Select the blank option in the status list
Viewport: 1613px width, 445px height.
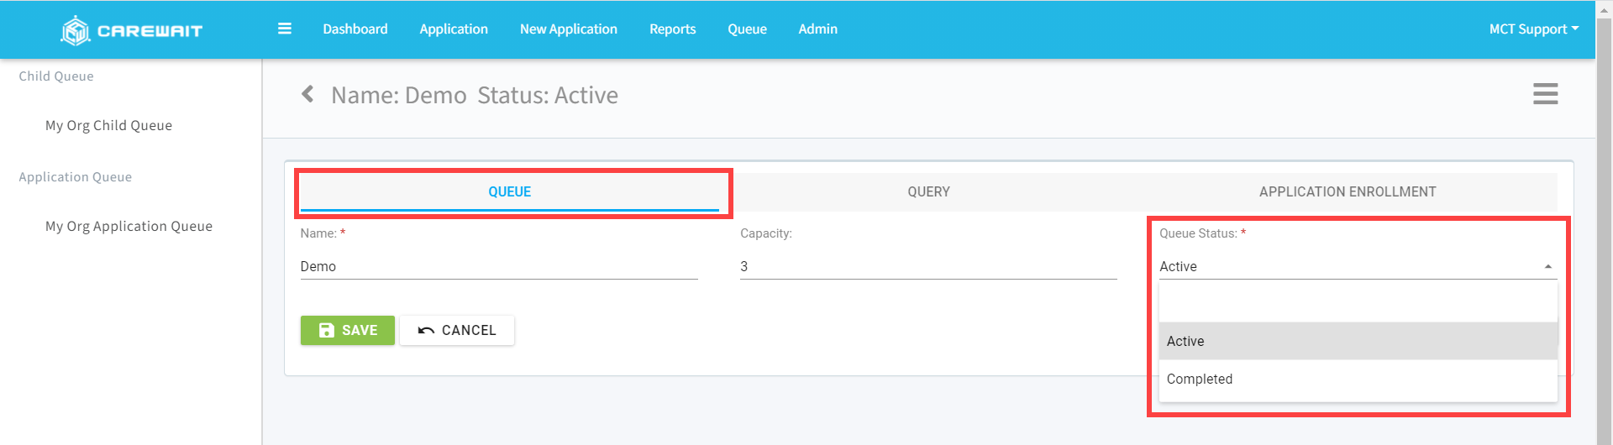click(1357, 303)
